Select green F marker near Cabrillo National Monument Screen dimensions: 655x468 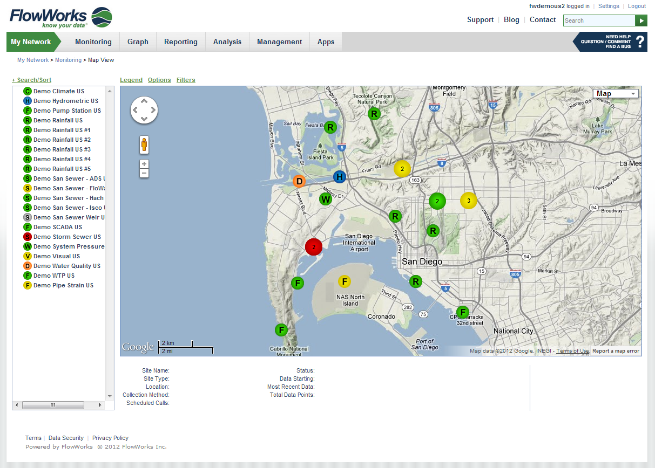(x=281, y=330)
